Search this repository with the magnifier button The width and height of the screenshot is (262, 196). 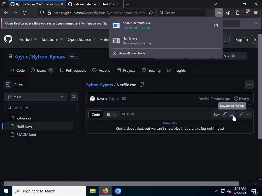point(73,97)
